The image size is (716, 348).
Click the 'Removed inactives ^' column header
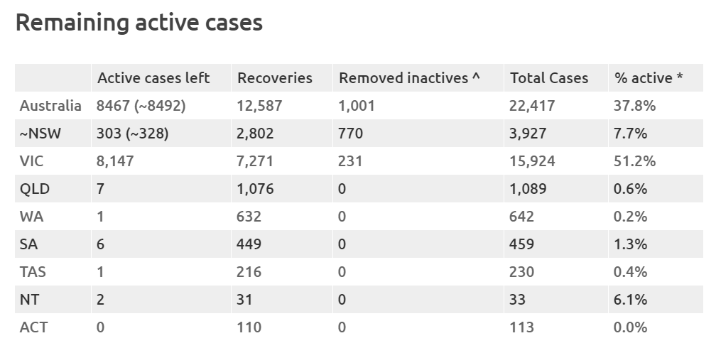(410, 78)
